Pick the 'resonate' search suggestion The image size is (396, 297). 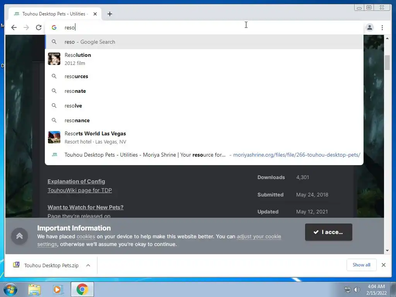[204, 91]
